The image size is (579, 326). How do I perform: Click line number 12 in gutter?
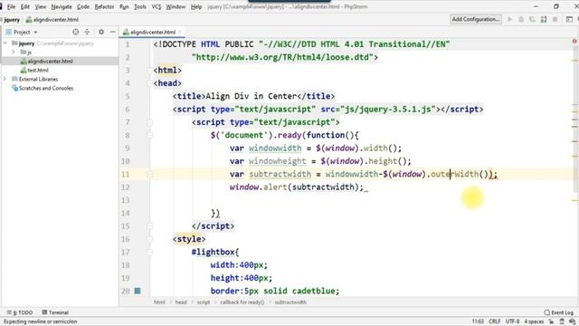tap(126, 187)
